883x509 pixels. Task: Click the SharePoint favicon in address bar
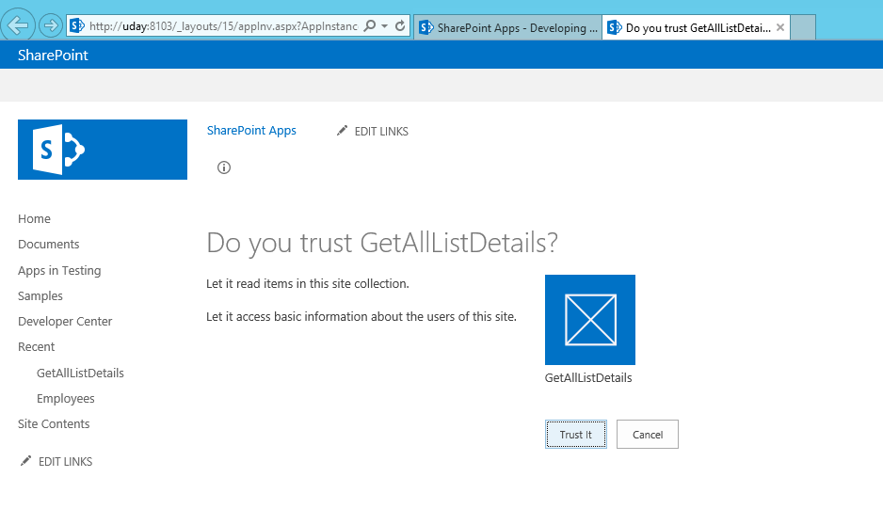tap(77, 26)
